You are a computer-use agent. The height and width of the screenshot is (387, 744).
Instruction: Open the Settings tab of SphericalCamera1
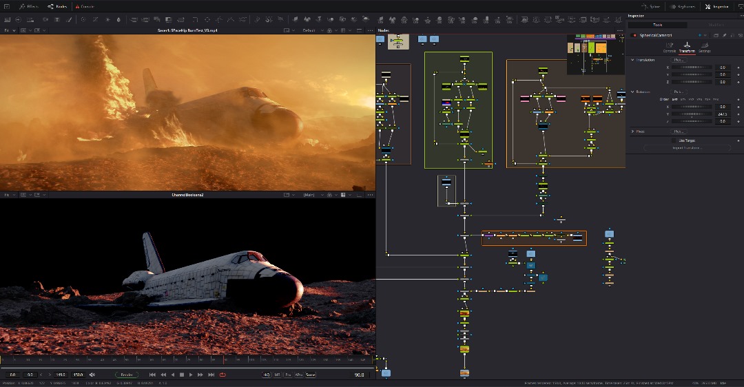tap(705, 47)
